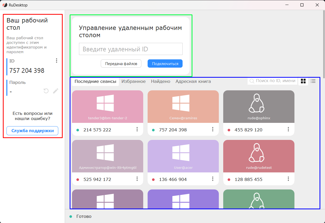The image size is (325, 223).
Task: Click the Готово status text
Action: point(84,216)
